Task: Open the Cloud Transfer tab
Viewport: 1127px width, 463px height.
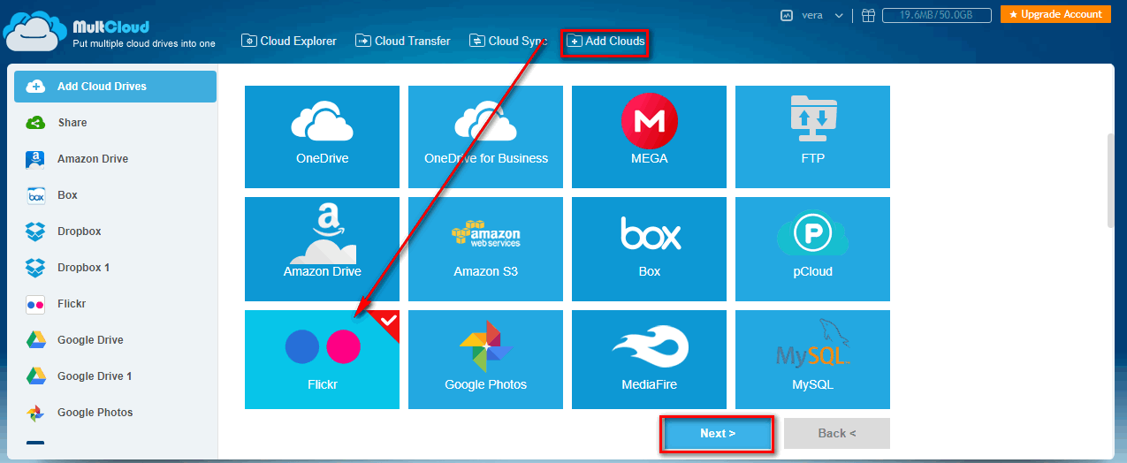Action: [402, 41]
